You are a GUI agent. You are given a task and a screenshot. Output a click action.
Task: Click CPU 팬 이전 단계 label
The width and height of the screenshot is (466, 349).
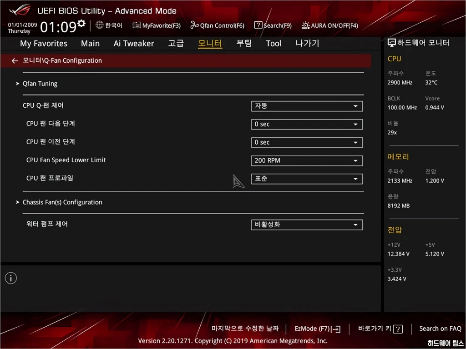click(x=51, y=142)
